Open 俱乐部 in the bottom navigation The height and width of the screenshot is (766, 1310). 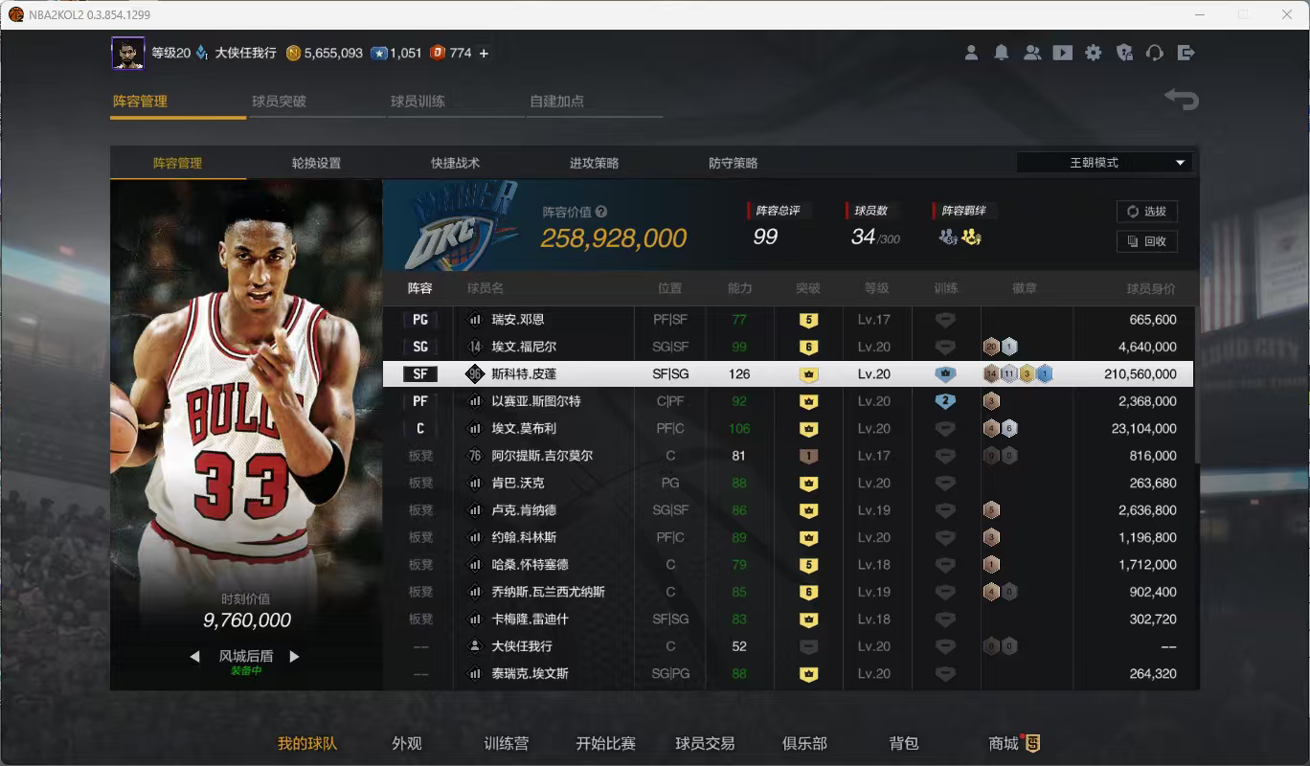(x=804, y=743)
